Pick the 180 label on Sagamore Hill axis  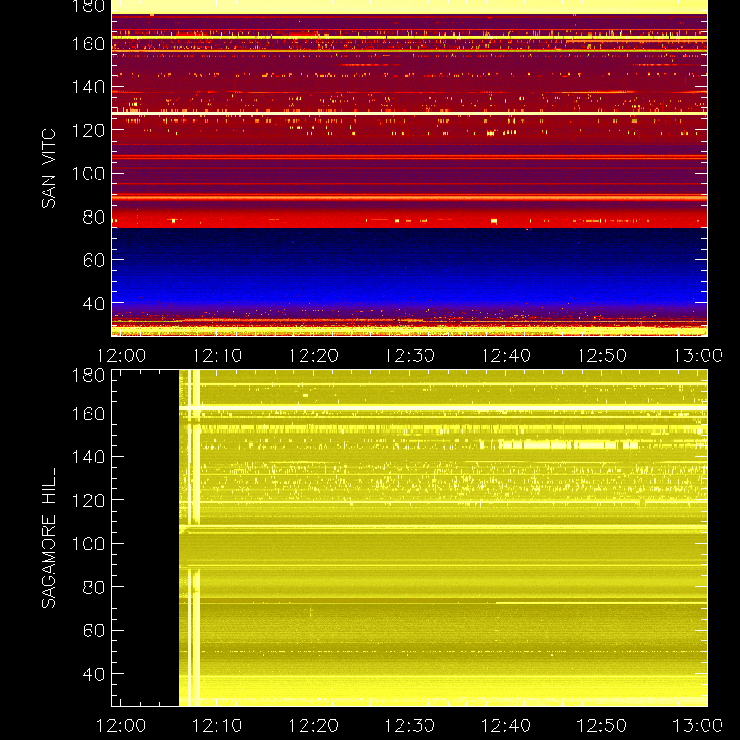[x=88, y=376]
